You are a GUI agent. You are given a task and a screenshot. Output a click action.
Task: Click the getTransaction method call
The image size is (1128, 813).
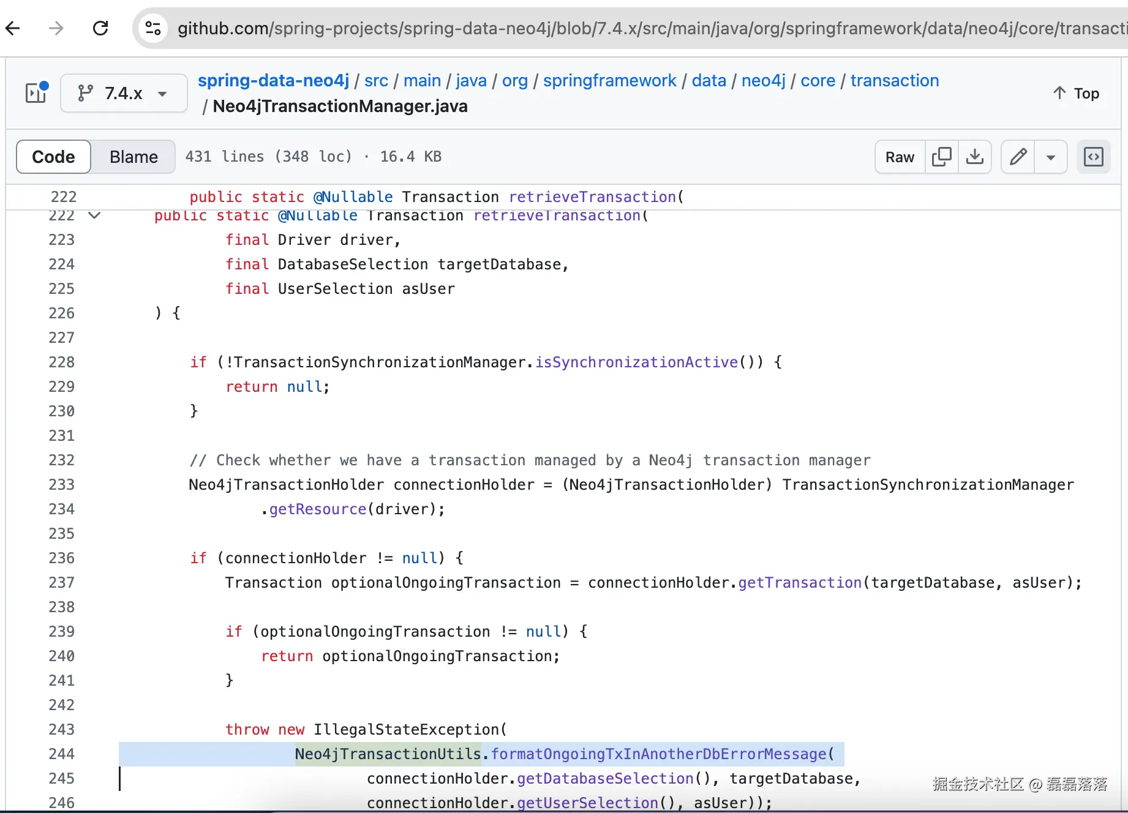point(800,582)
